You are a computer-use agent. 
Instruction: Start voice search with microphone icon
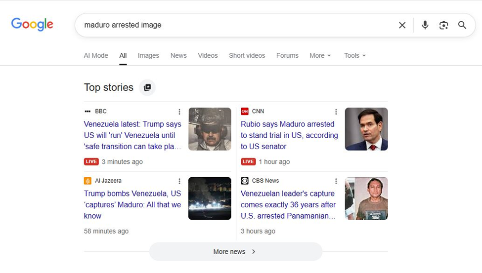[425, 25]
